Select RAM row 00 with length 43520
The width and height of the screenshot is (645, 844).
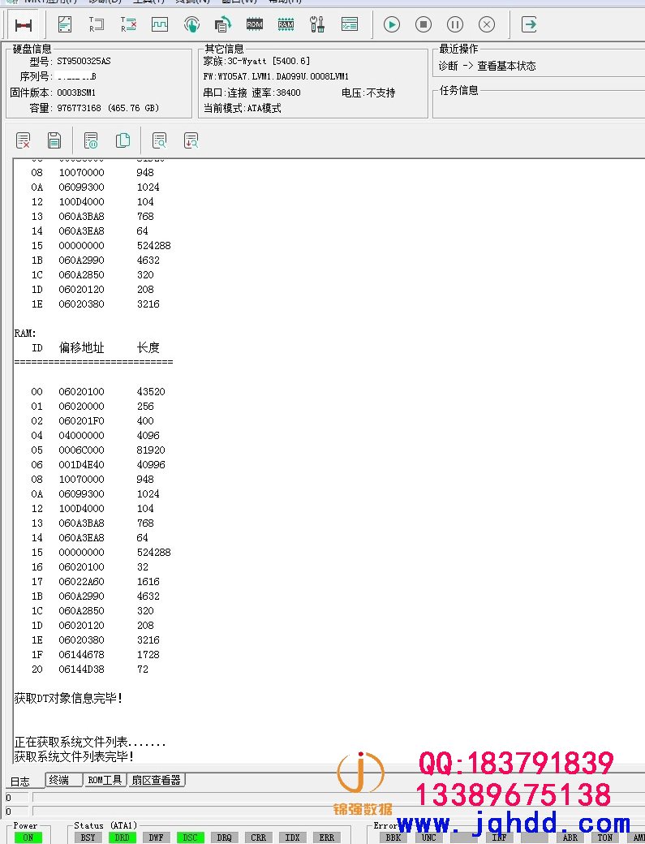(98, 391)
